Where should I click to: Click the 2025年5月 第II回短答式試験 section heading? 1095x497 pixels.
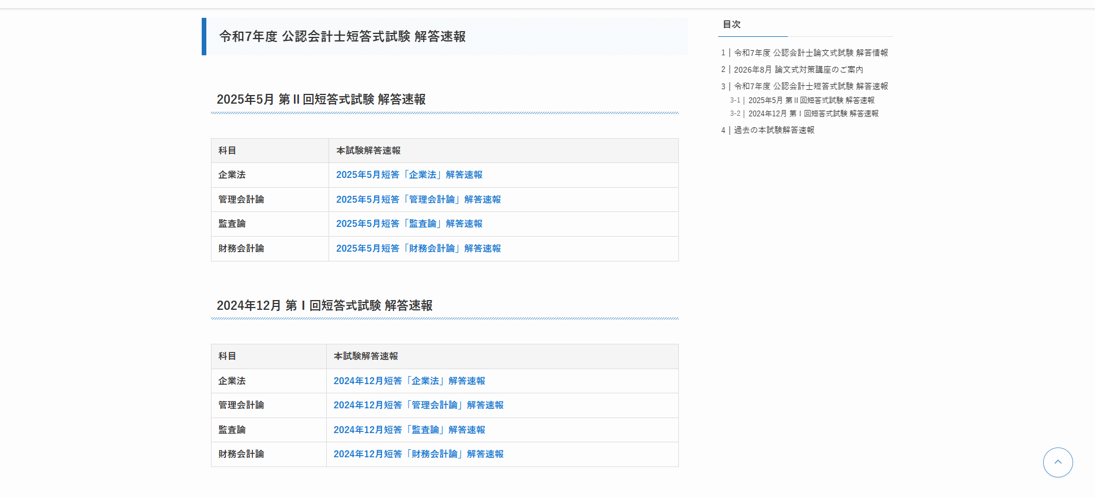[321, 100]
